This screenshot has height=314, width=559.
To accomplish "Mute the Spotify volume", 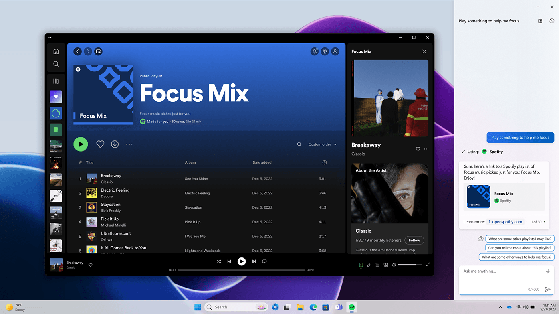I will [x=394, y=265].
